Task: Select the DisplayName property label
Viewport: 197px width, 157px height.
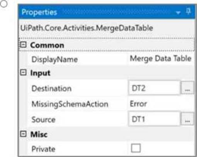Action: coord(54,60)
